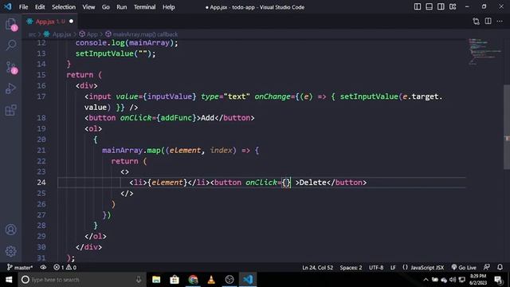The width and height of the screenshot is (510, 287).
Task: Click the volume tray icon
Action: click(453, 280)
